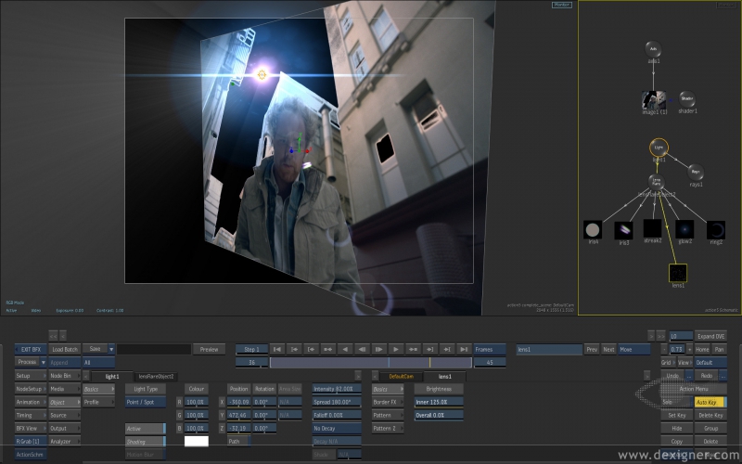742x464 pixels.
Task: Step back one frame
Action: click(362, 350)
